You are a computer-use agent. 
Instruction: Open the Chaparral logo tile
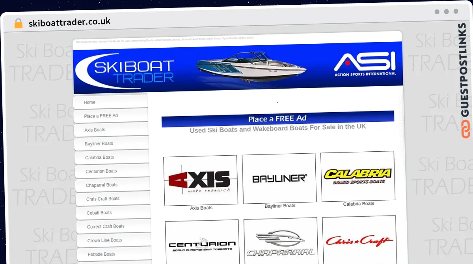pyautogui.click(x=281, y=241)
